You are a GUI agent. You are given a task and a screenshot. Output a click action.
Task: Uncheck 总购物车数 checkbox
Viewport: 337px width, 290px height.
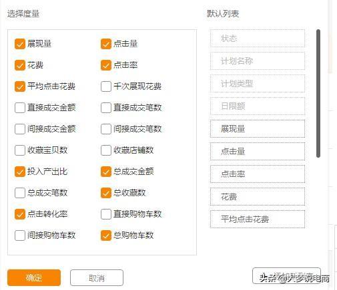(x=106, y=235)
